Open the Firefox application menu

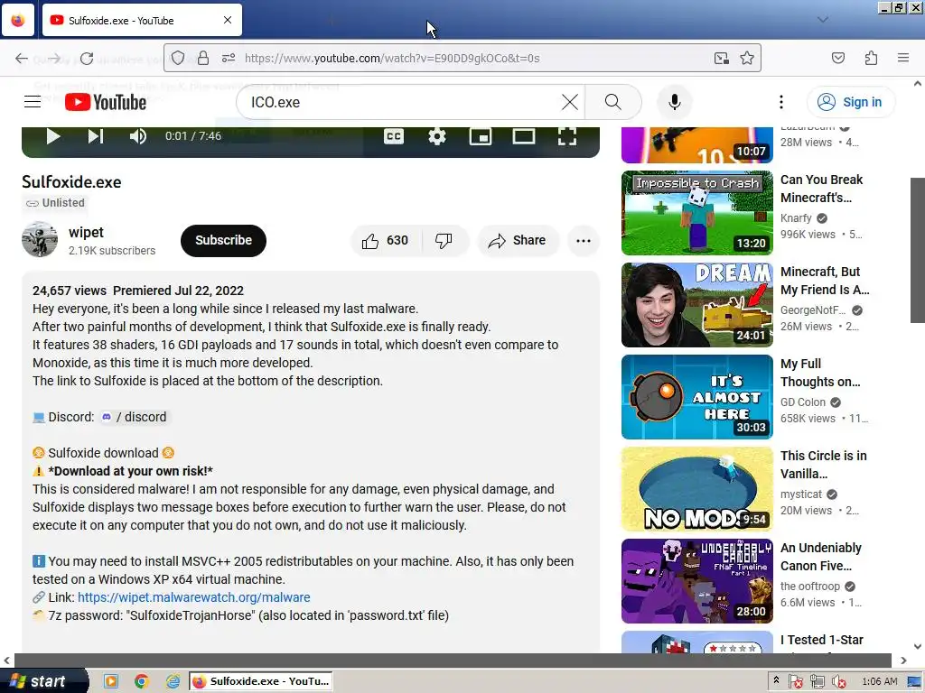coord(903,58)
